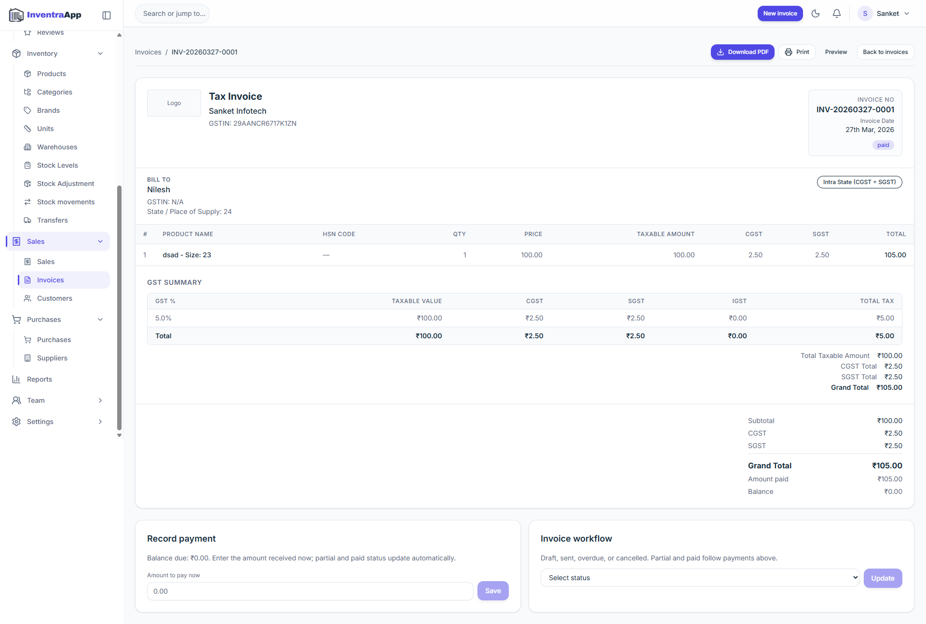Click the Brands tag icon

[27, 110]
